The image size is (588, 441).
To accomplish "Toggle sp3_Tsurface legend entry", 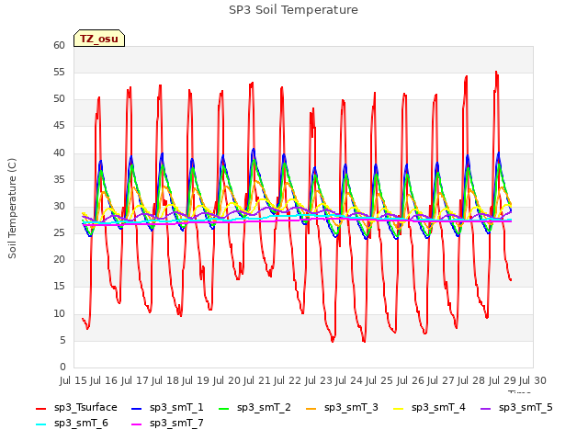I will (x=76, y=408).
